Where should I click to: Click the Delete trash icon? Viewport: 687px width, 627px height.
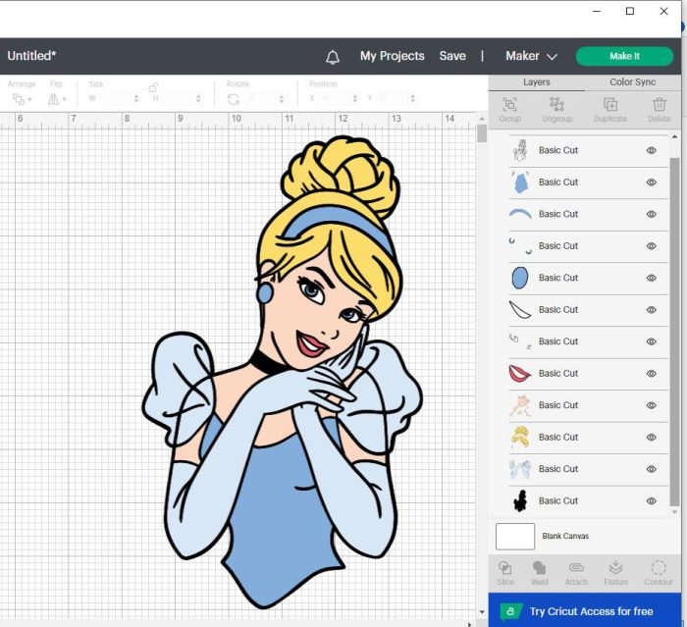click(659, 105)
